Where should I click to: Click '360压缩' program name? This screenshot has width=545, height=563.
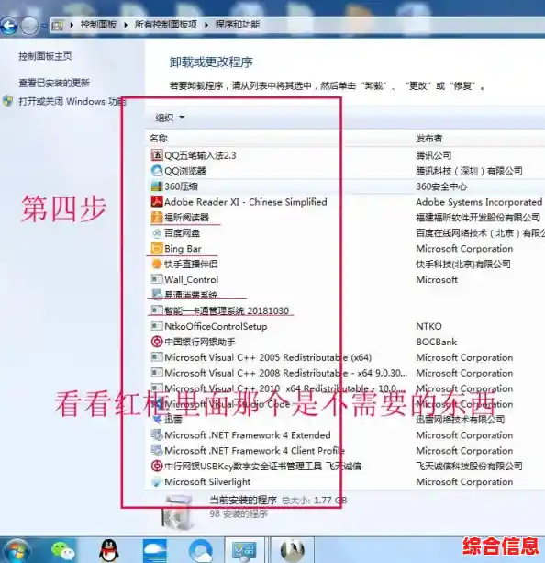181,186
